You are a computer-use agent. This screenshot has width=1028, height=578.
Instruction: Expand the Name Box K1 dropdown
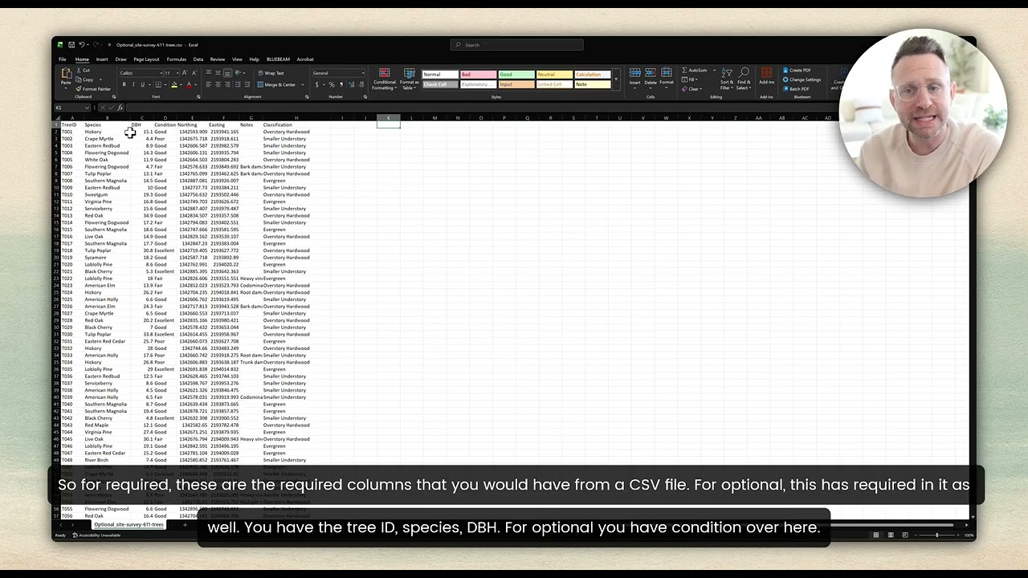87,108
